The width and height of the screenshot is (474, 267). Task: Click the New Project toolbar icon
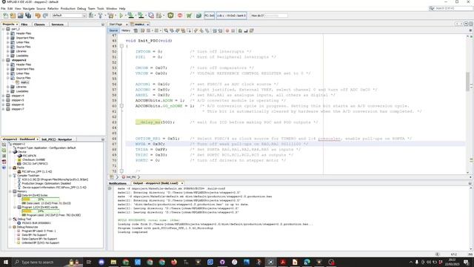13,16
